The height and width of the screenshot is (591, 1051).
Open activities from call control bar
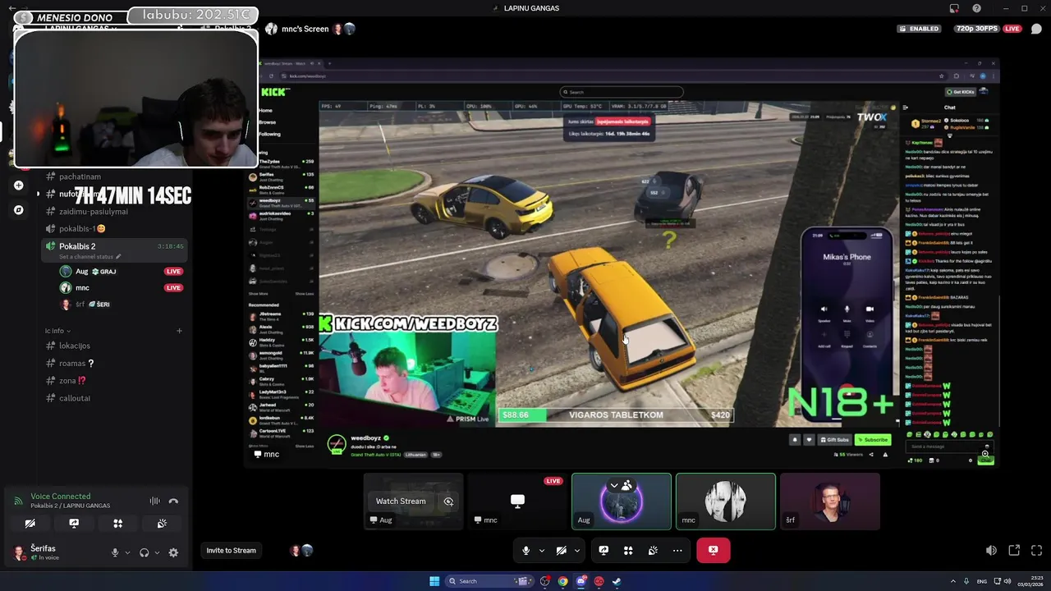[x=628, y=550]
